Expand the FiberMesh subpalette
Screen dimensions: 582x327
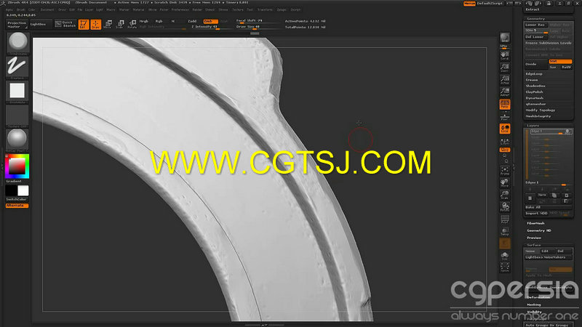535,223
